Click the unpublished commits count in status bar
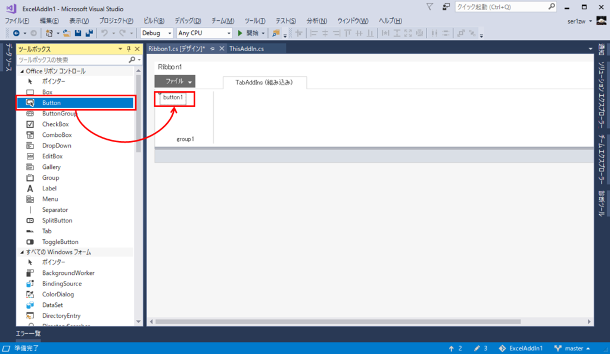The height and width of the screenshot is (354, 610). point(455,348)
